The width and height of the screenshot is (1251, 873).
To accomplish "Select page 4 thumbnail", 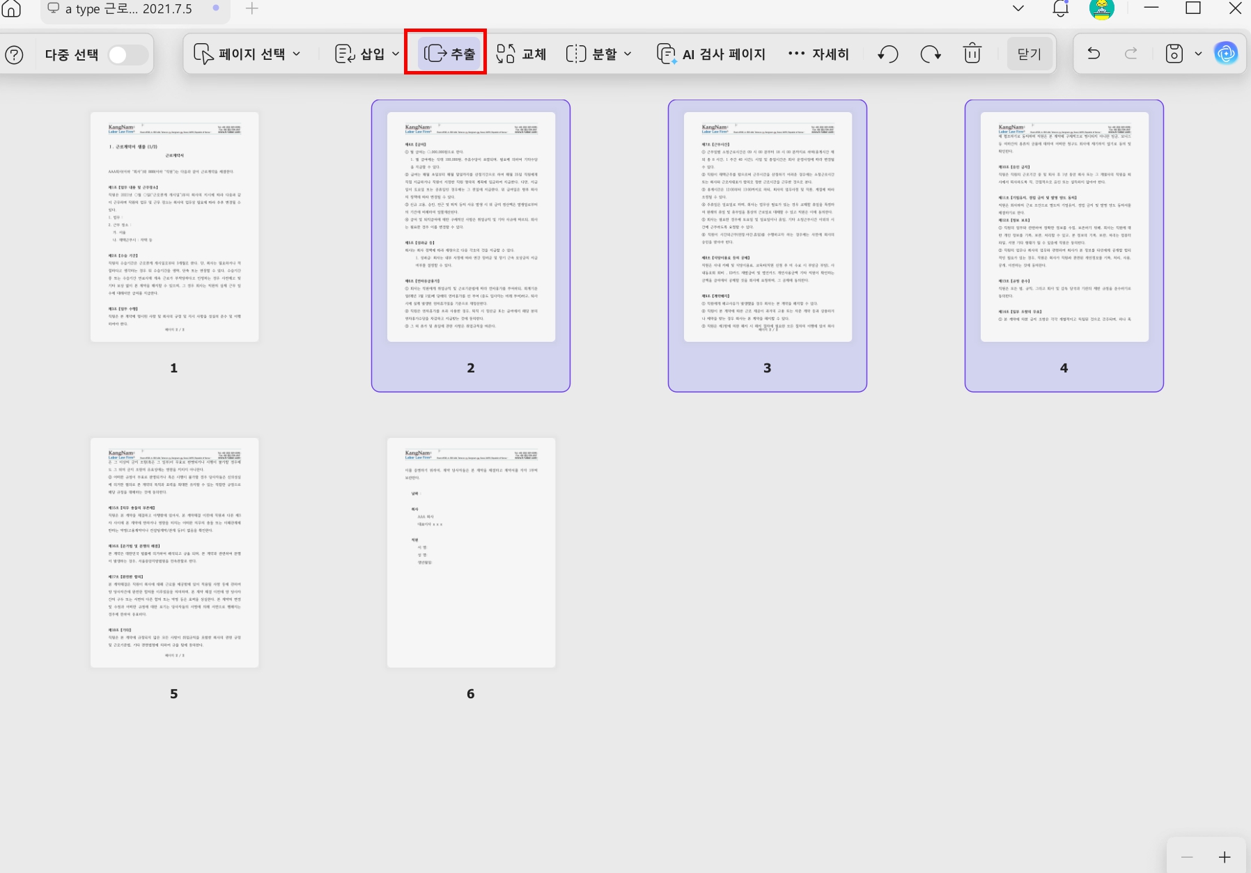I will 1064,227.
